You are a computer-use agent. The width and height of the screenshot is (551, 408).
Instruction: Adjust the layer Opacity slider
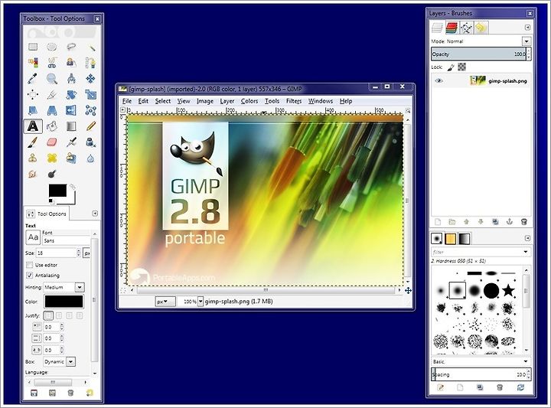478,54
